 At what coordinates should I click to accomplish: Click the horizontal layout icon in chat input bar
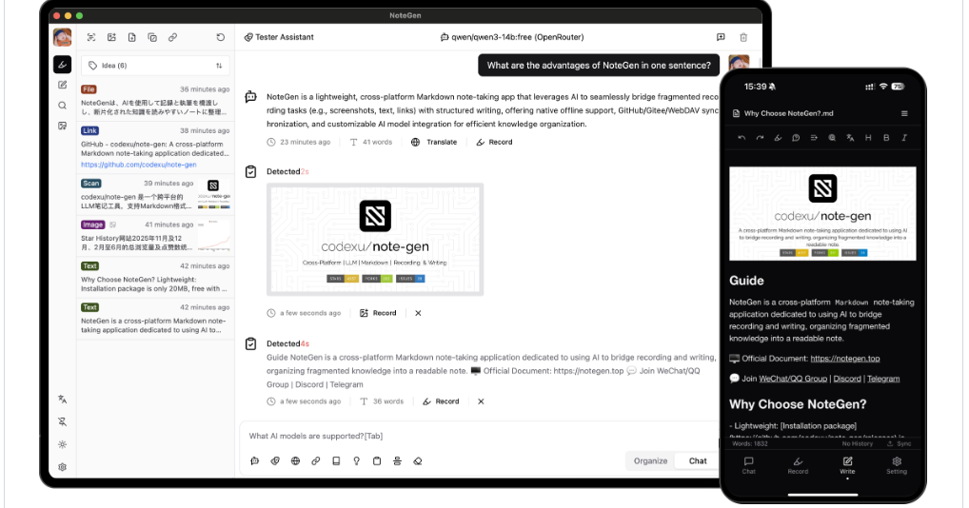point(397,461)
